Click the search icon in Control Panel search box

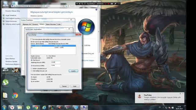(98, 6)
